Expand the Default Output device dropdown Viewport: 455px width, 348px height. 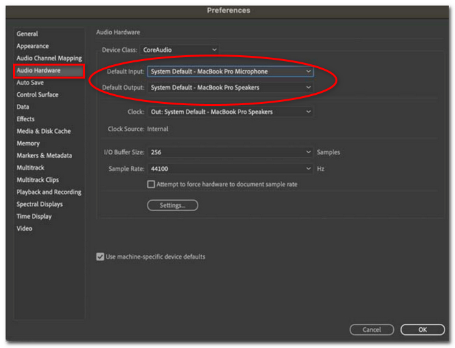(230, 88)
